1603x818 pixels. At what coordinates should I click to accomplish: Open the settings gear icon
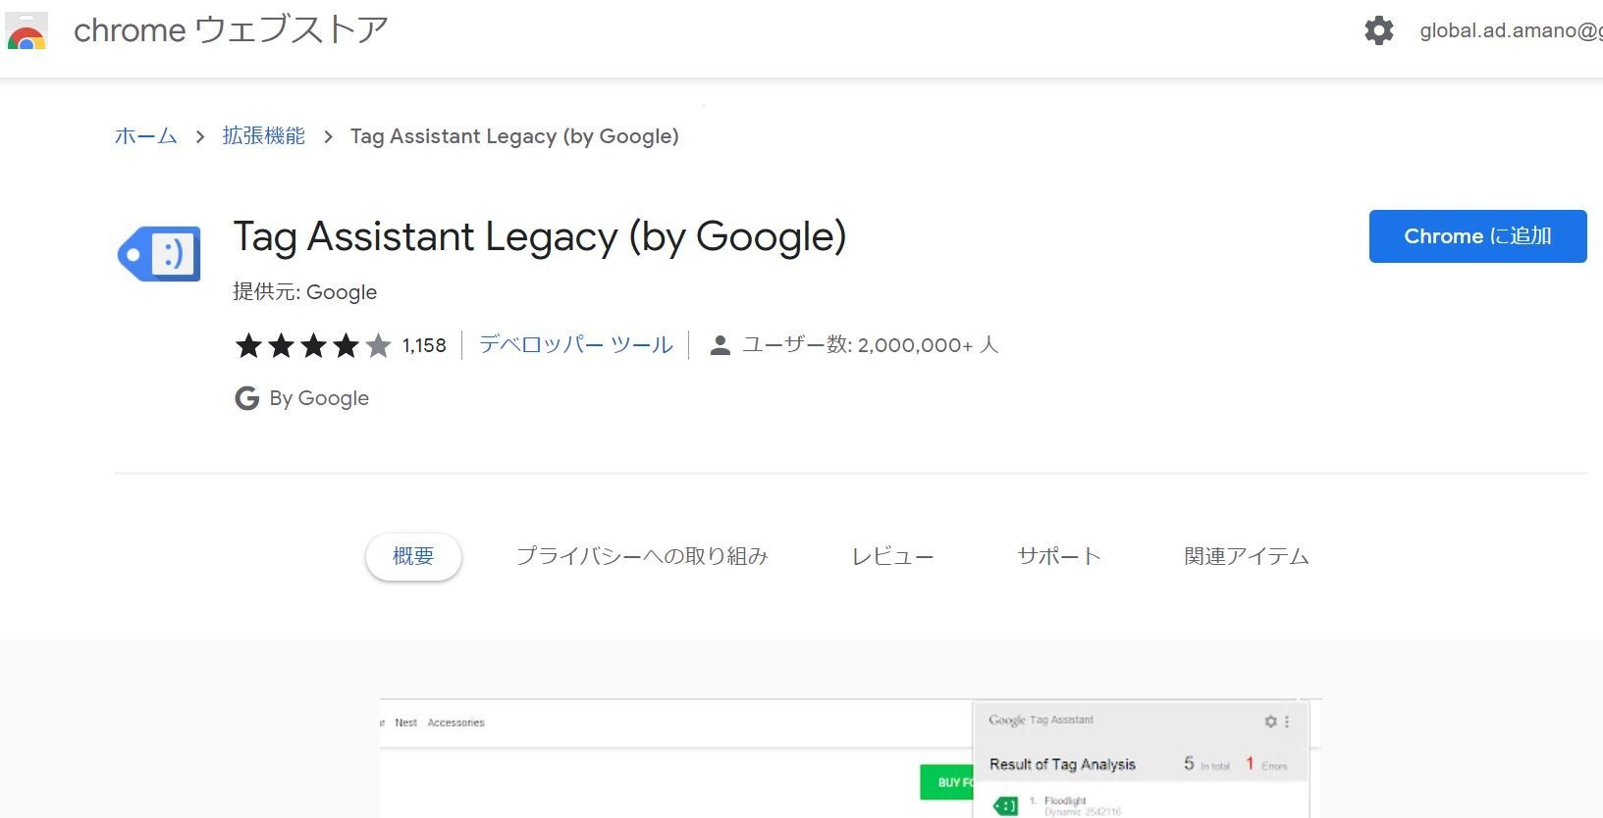click(1379, 30)
